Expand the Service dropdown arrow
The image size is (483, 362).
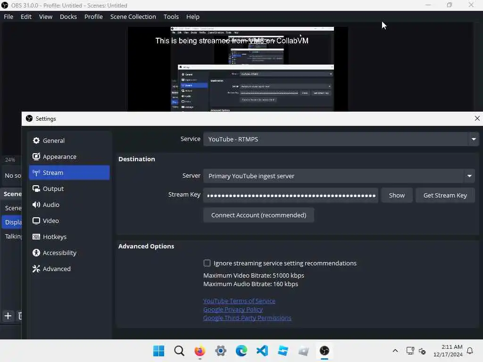point(474,139)
